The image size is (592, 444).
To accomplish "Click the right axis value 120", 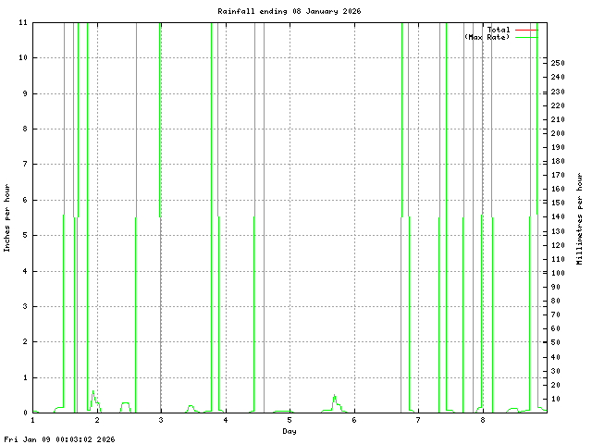I will coord(558,245).
